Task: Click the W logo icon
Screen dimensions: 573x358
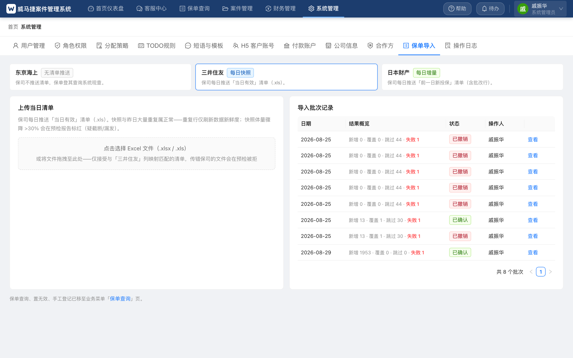Action: [11, 9]
